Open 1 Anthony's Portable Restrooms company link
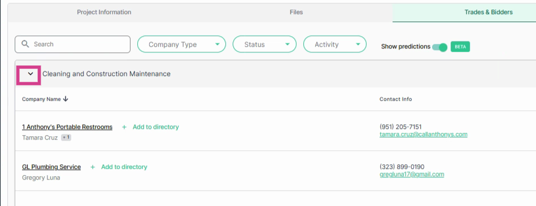Image resolution: width=536 pixels, height=206 pixels. [x=67, y=127]
